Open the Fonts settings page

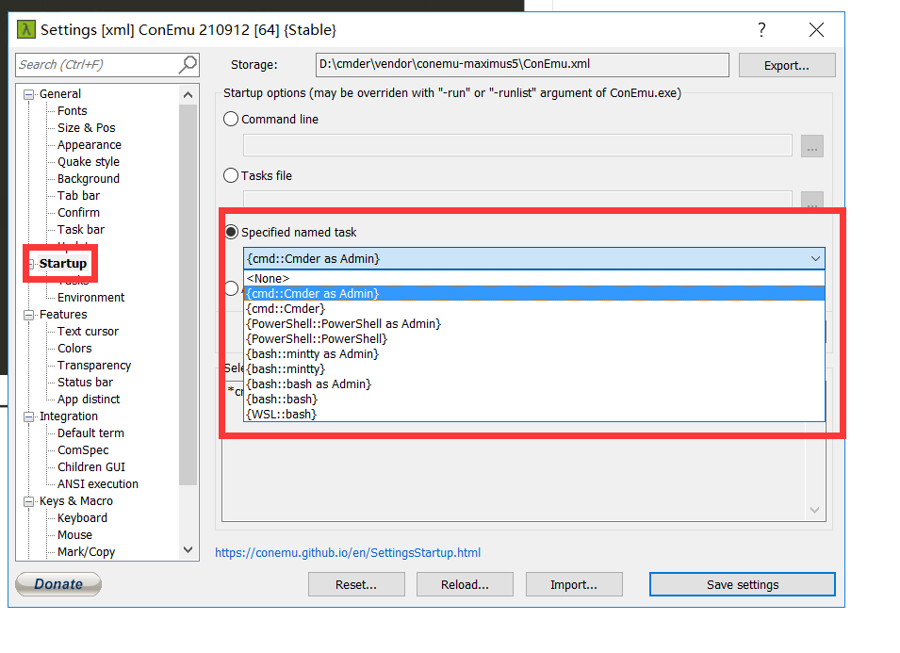coord(73,111)
